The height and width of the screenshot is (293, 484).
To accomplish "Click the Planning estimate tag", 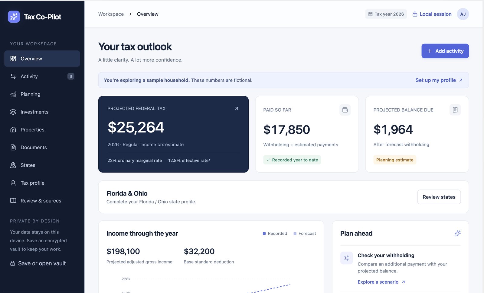I will click(x=395, y=160).
